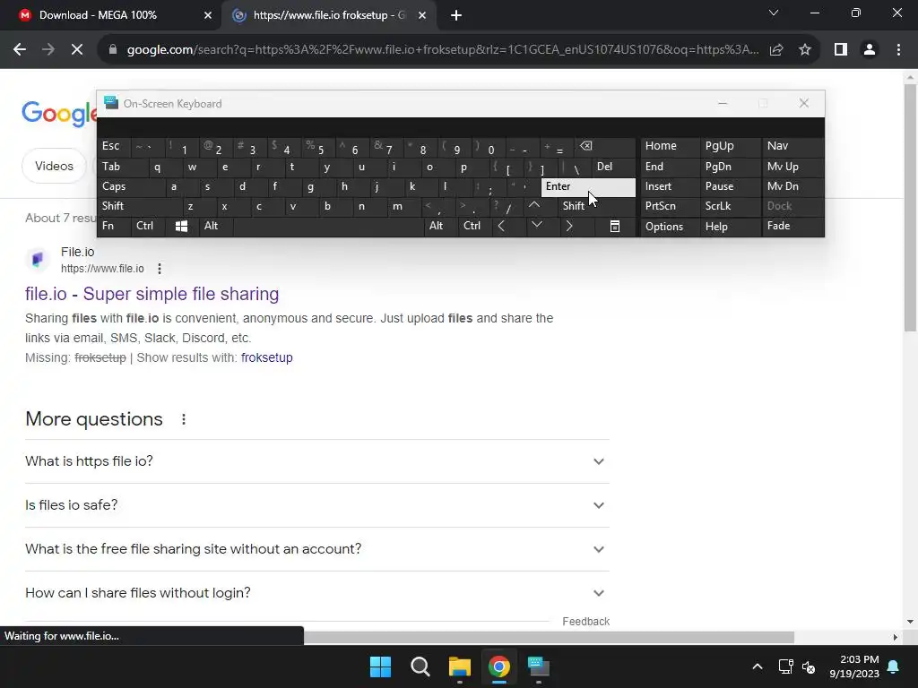
Task: Select the Videos filter chip
Action: tap(54, 166)
